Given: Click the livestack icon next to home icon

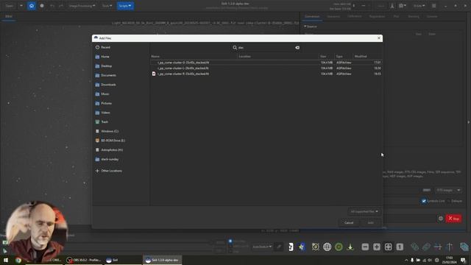Looking at the screenshot, I should 42,6.
